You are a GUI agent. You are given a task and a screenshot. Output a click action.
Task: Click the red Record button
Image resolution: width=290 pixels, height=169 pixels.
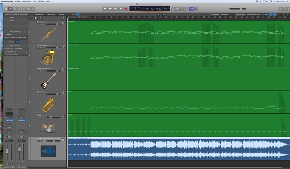click(126, 9)
